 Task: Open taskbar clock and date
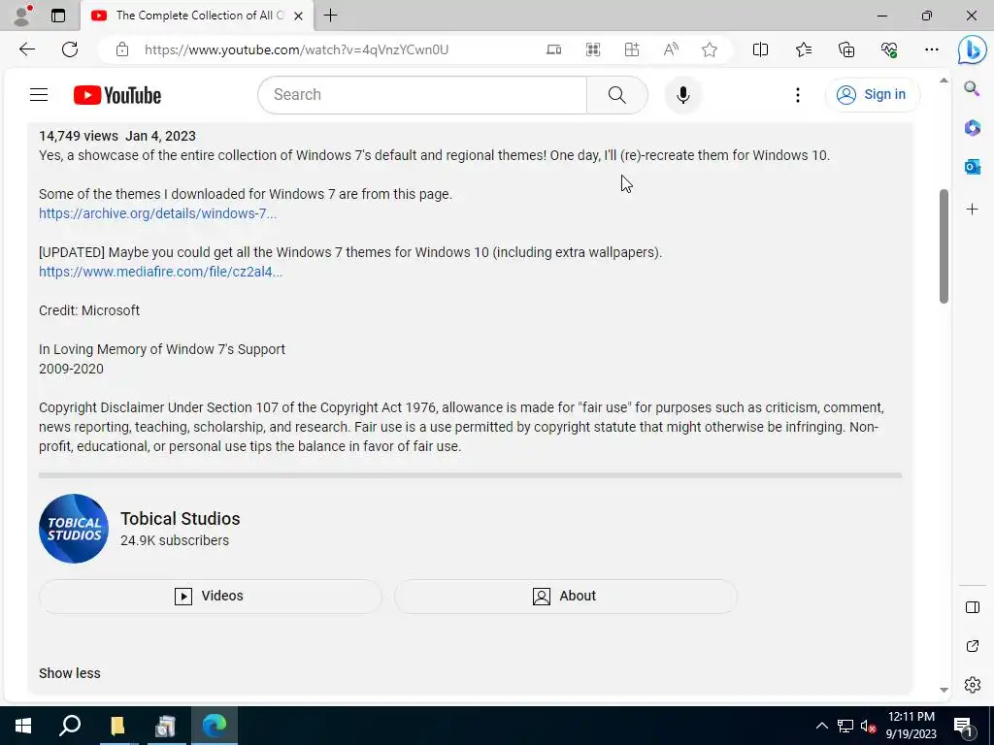911,726
